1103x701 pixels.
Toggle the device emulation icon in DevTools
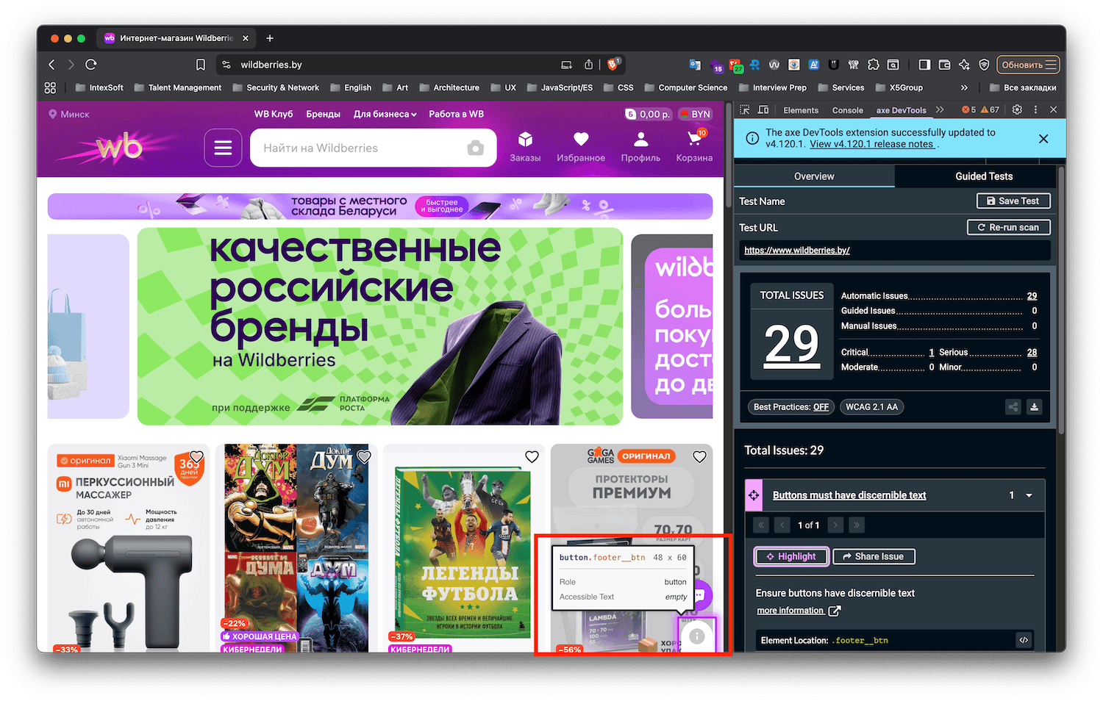[764, 109]
